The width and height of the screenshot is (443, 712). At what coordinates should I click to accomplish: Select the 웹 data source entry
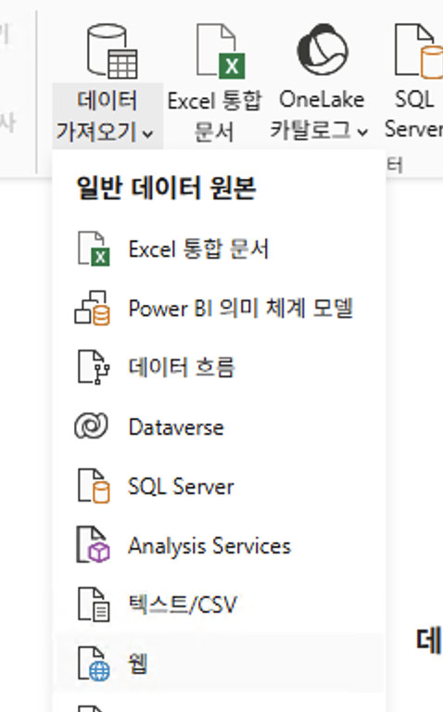click(x=219, y=664)
